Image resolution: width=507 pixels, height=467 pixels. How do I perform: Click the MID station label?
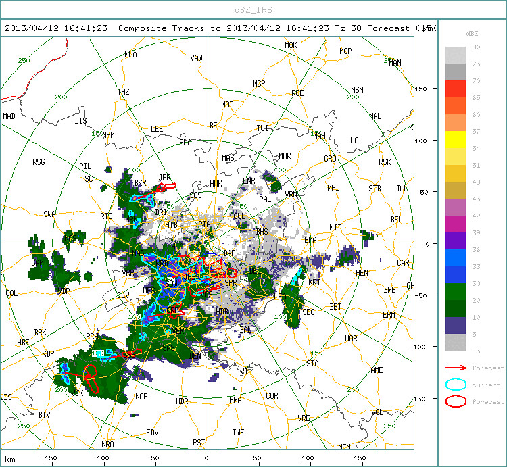pos(335,228)
